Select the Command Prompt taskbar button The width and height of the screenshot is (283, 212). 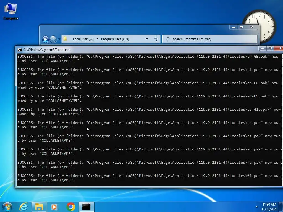(x=86, y=207)
